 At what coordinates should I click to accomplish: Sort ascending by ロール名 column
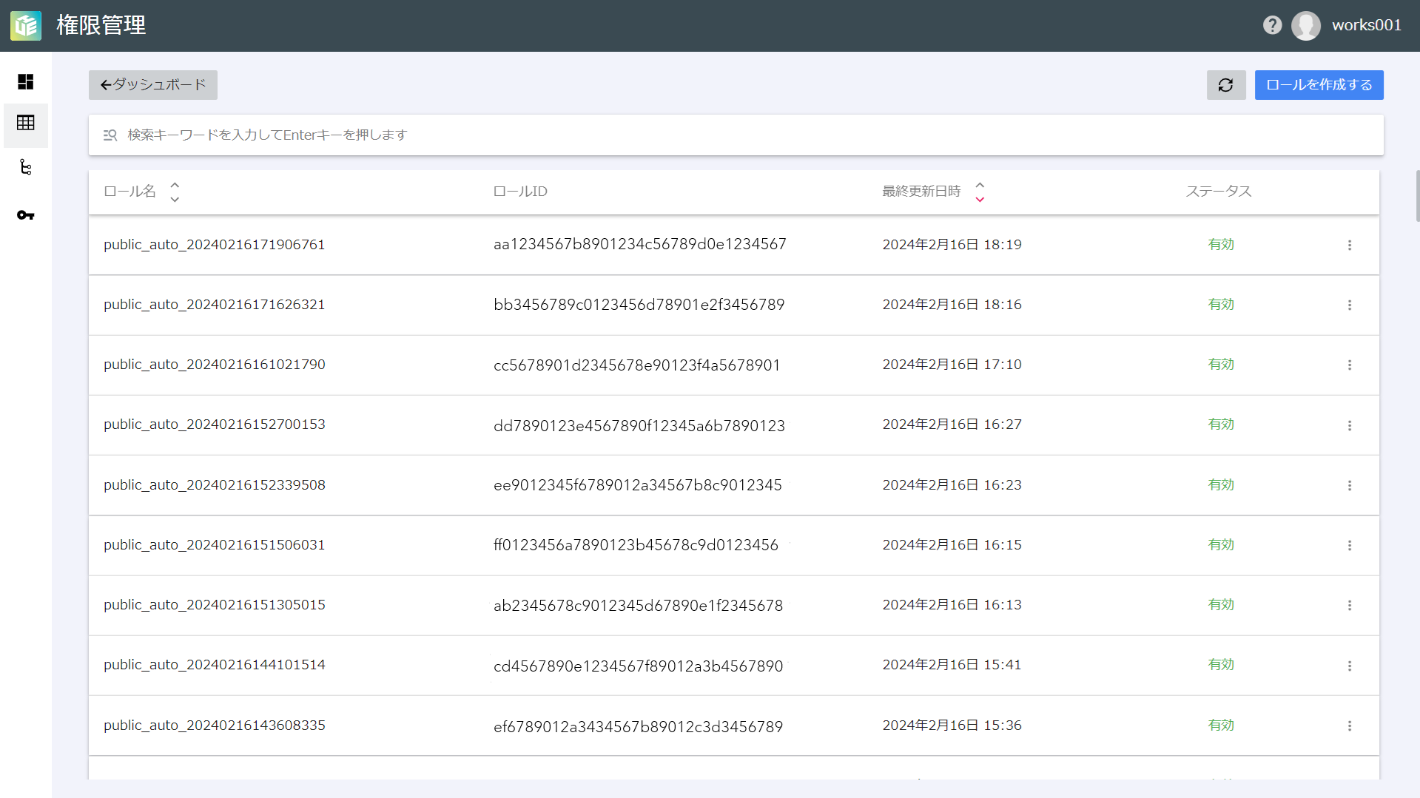(x=175, y=185)
